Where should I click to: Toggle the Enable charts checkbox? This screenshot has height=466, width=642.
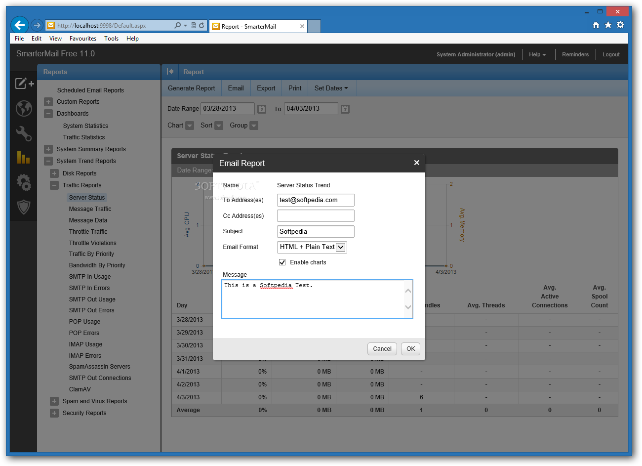point(282,262)
